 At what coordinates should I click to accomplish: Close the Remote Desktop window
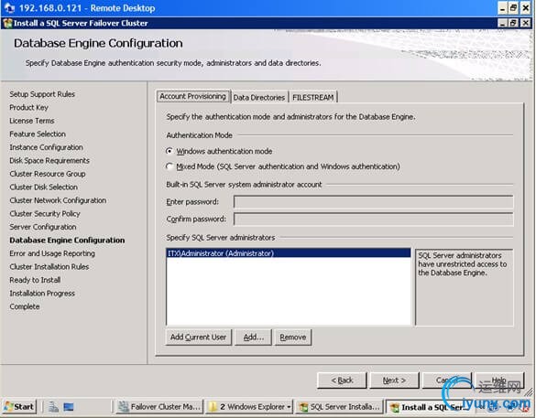pyautogui.click(x=525, y=8)
